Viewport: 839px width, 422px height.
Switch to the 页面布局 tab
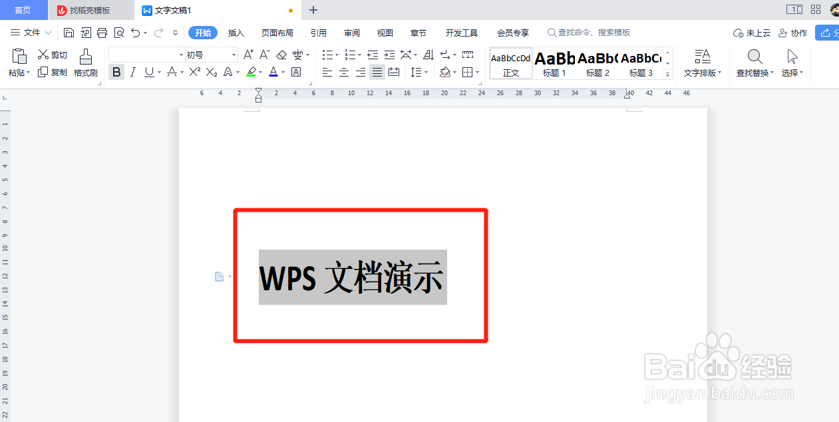coord(277,33)
